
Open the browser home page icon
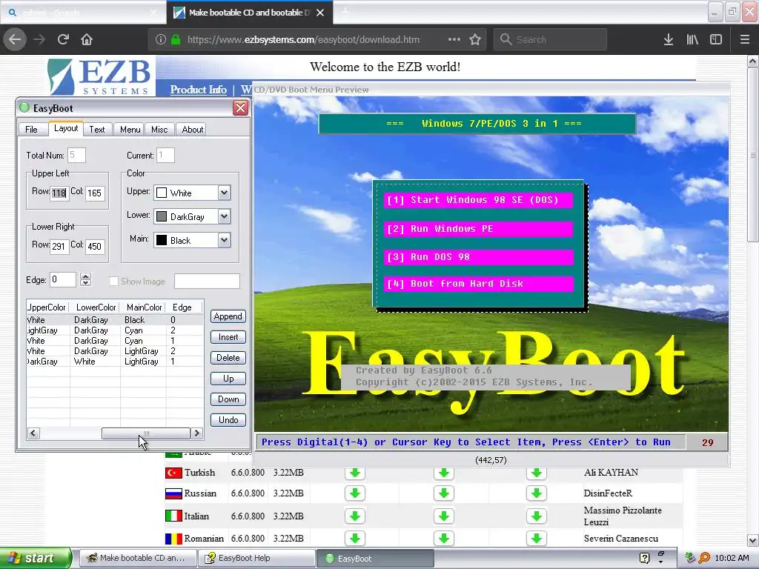pyautogui.click(x=87, y=39)
